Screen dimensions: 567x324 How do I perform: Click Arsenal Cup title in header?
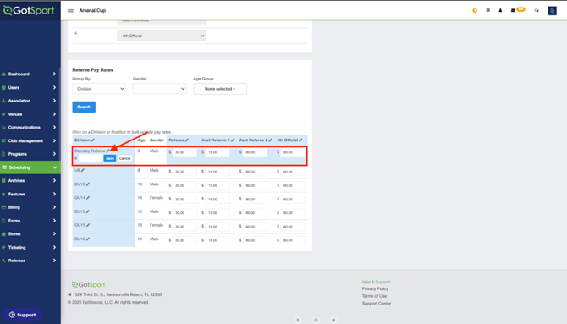click(x=92, y=10)
